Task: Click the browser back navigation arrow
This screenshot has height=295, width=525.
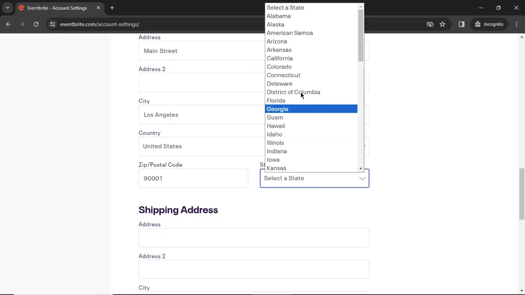Action: 9,24
